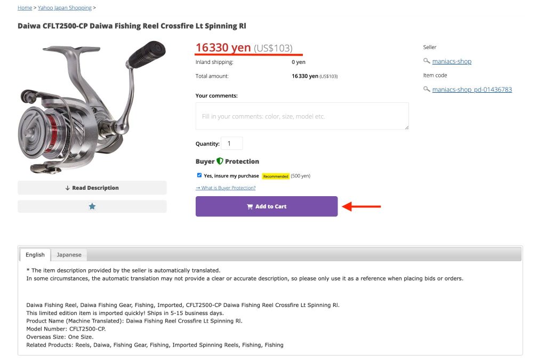This screenshot has height=363, width=546.
Task: Go to Yahoo Japan Shopping breadcrumb
Action: tap(65, 8)
